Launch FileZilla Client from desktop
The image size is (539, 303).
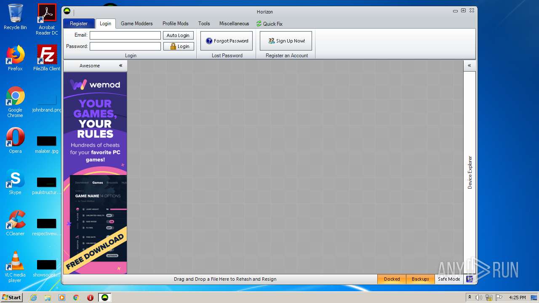[47, 58]
